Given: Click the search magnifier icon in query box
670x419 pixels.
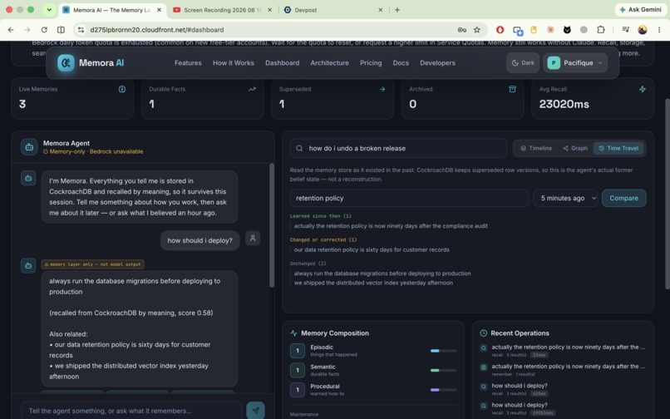Looking at the screenshot, I should point(299,148).
